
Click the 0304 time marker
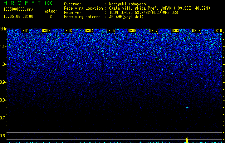89,31
